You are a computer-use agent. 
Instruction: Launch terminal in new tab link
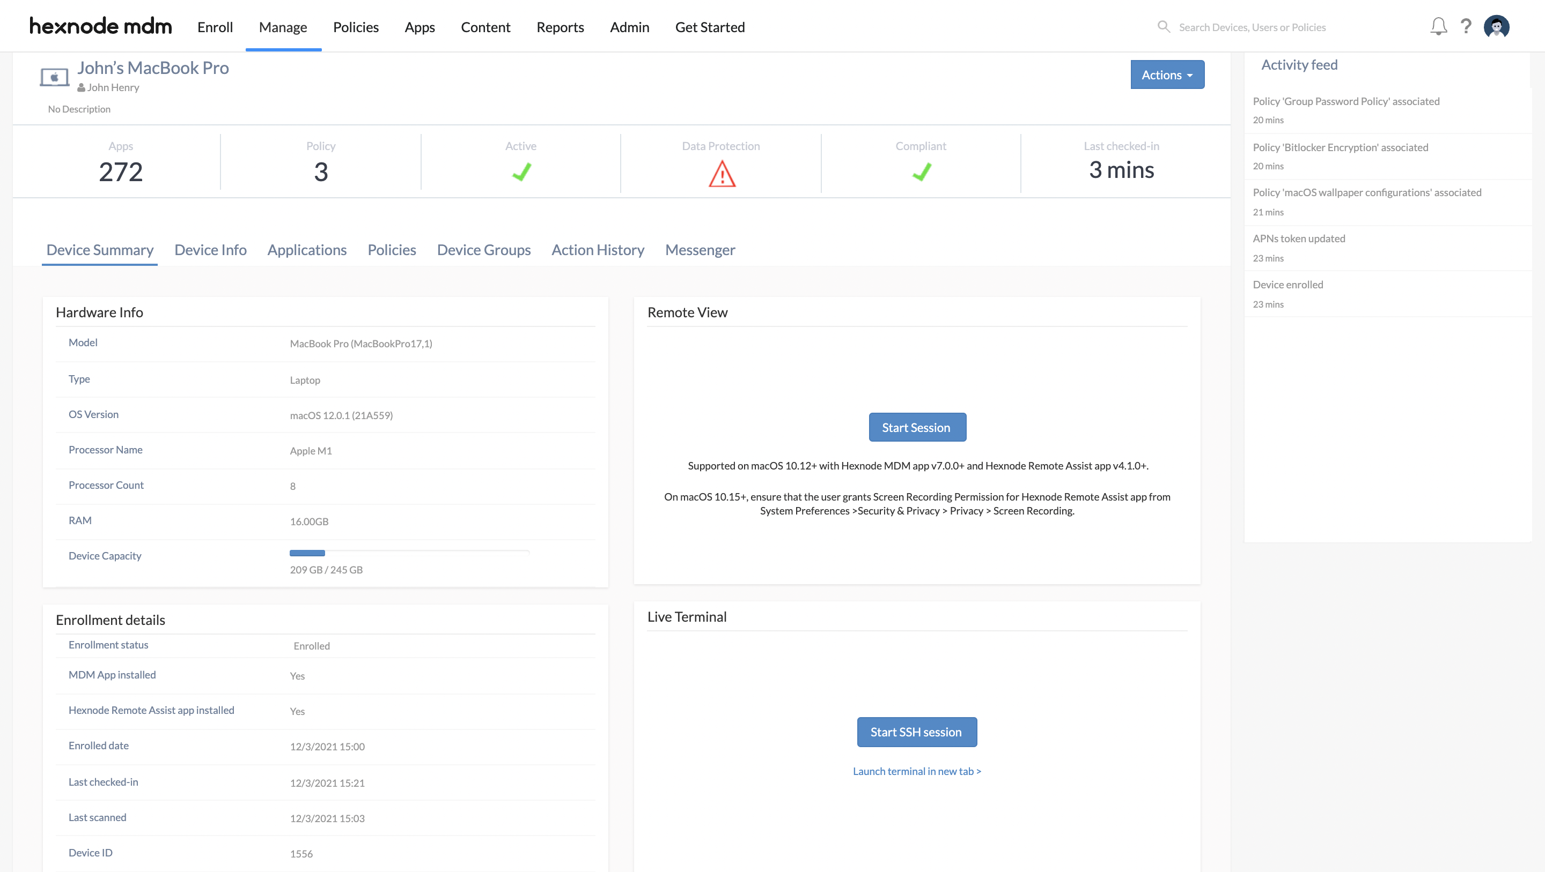(x=917, y=771)
